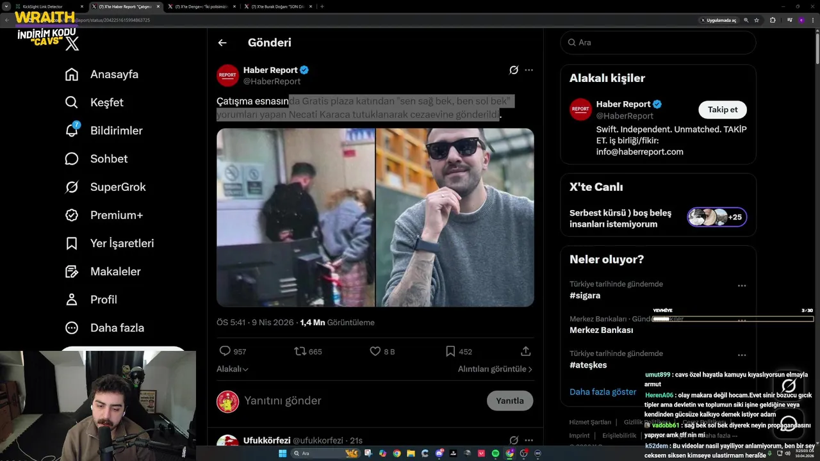Screen dimensions: 820x461
Task: Open Spotify from the taskbar
Action: click(496, 453)
